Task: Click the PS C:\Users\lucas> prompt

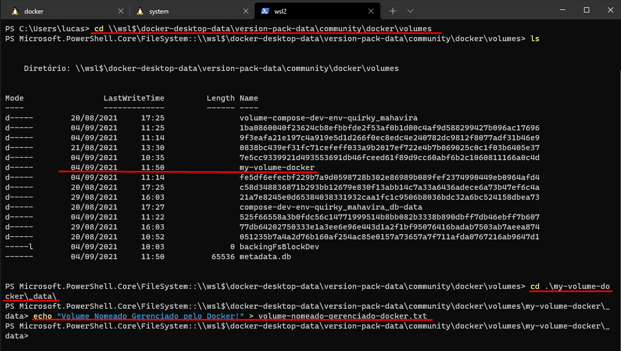Action: (x=47, y=29)
